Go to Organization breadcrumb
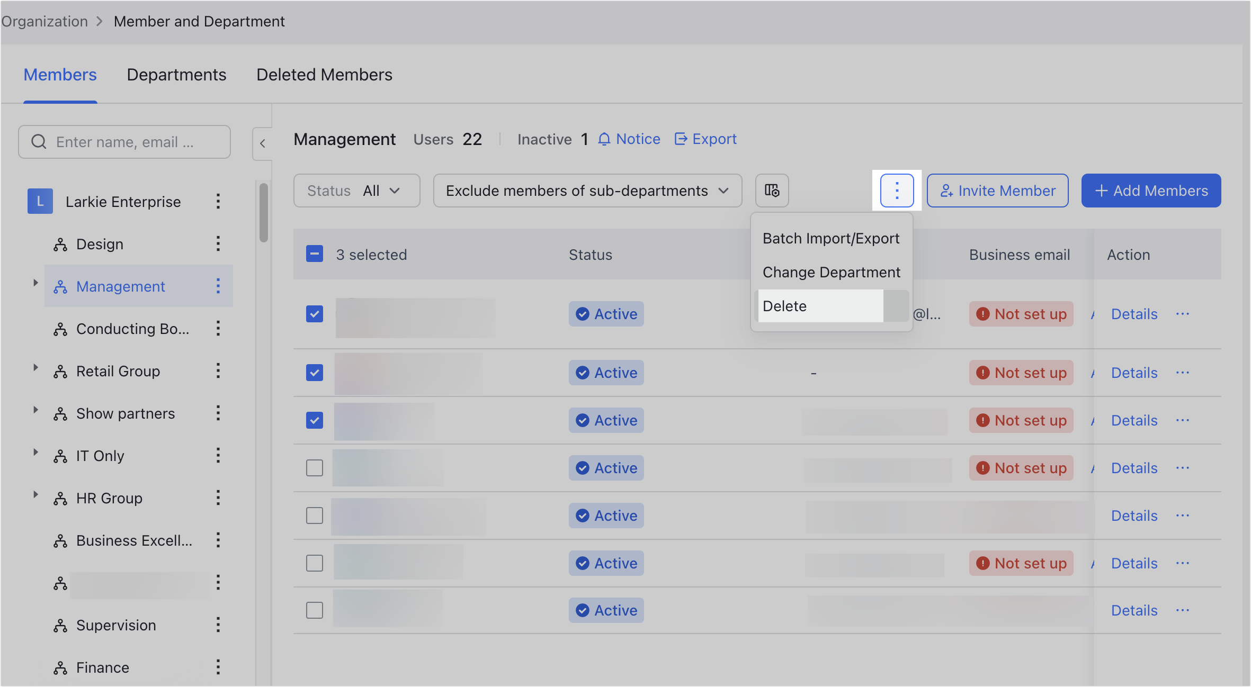1251x687 pixels. tap(44, 21)
